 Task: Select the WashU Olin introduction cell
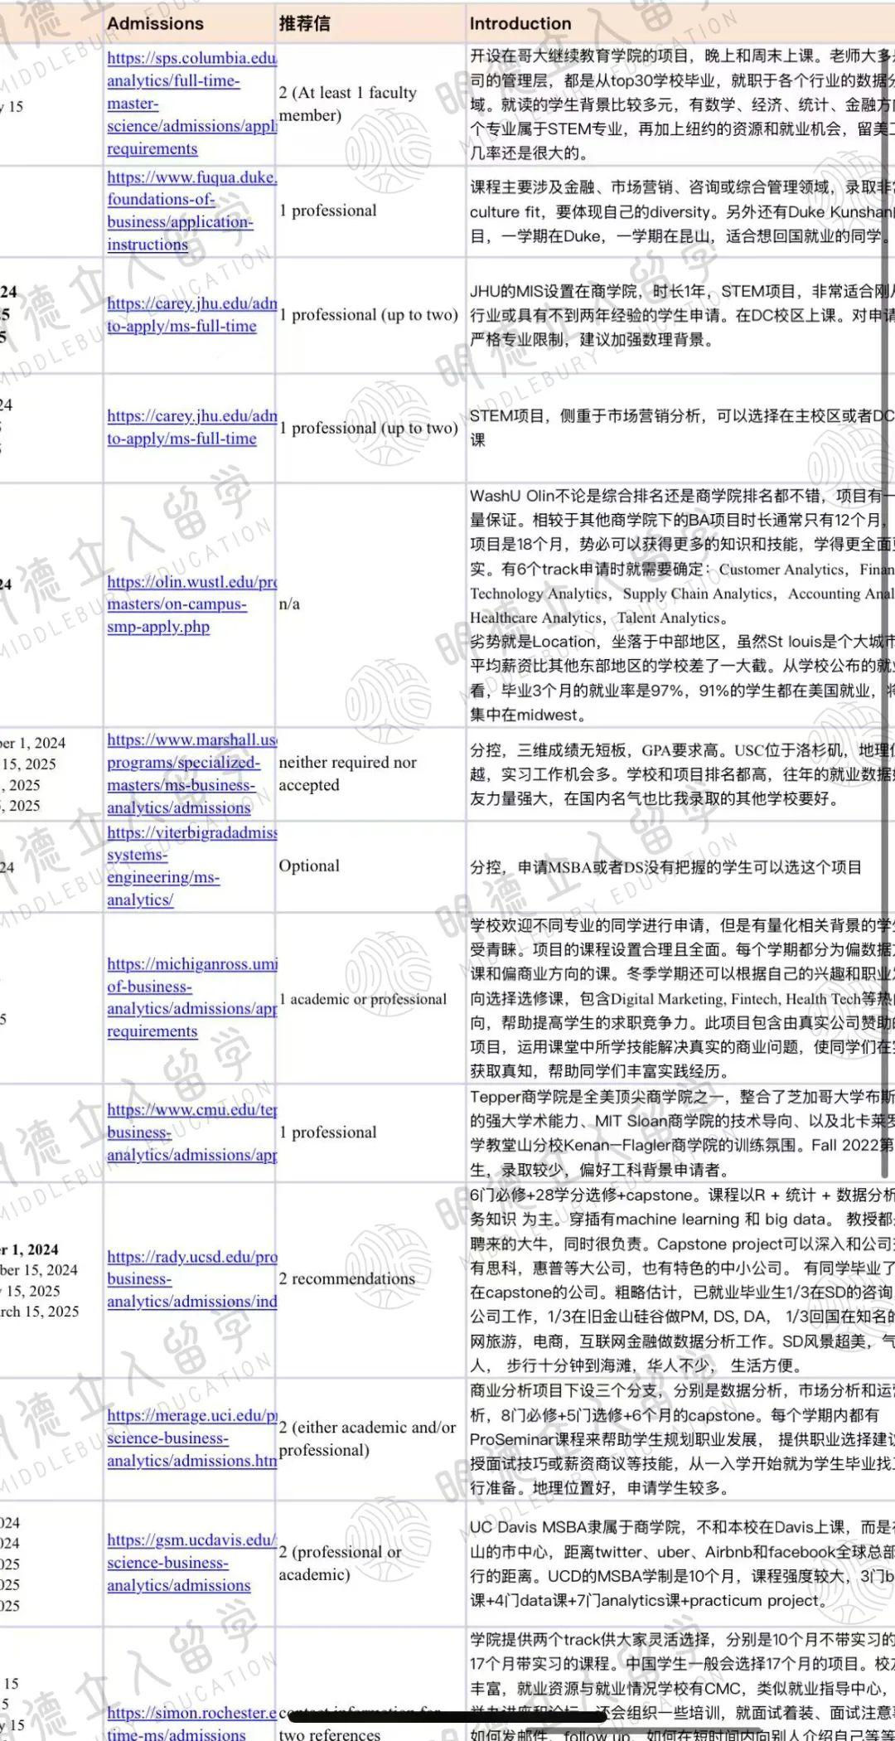pos(680,604)
